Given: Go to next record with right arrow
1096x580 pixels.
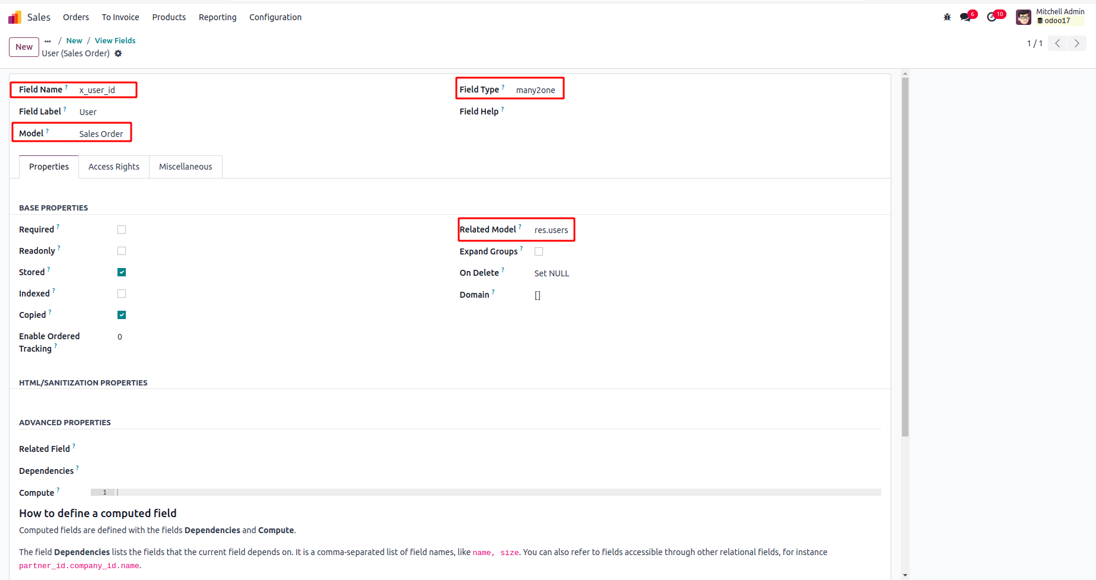Looking at the screenshot, I should tap(1076, 43).
